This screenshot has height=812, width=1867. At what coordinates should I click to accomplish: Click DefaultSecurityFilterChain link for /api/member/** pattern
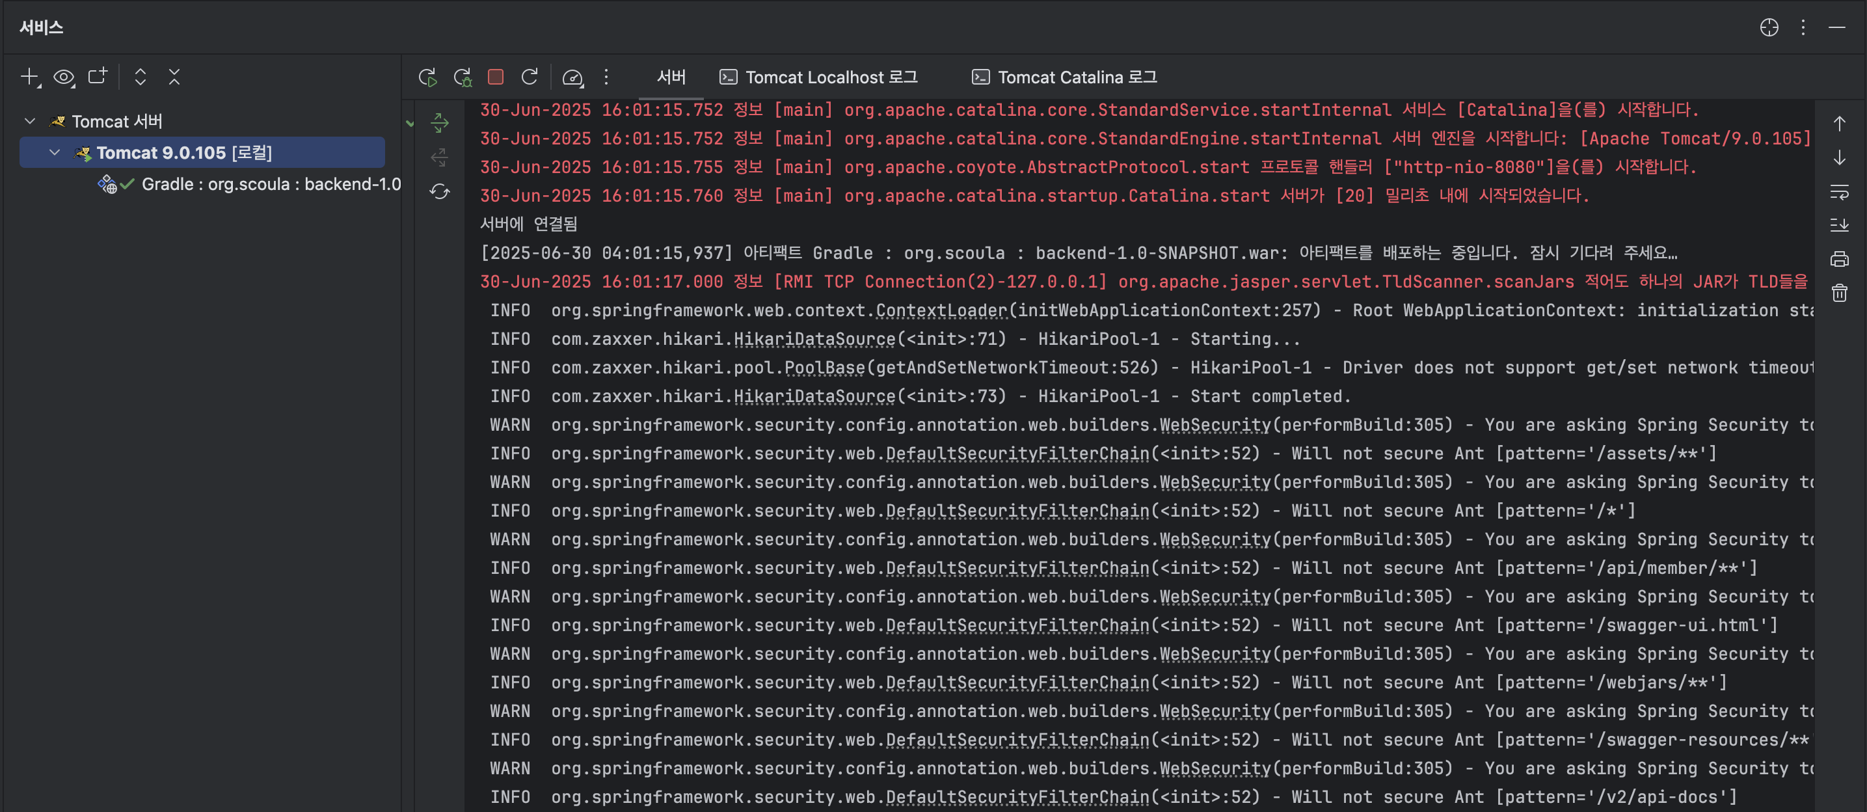pyautogui.click(x=1017, y=567)
